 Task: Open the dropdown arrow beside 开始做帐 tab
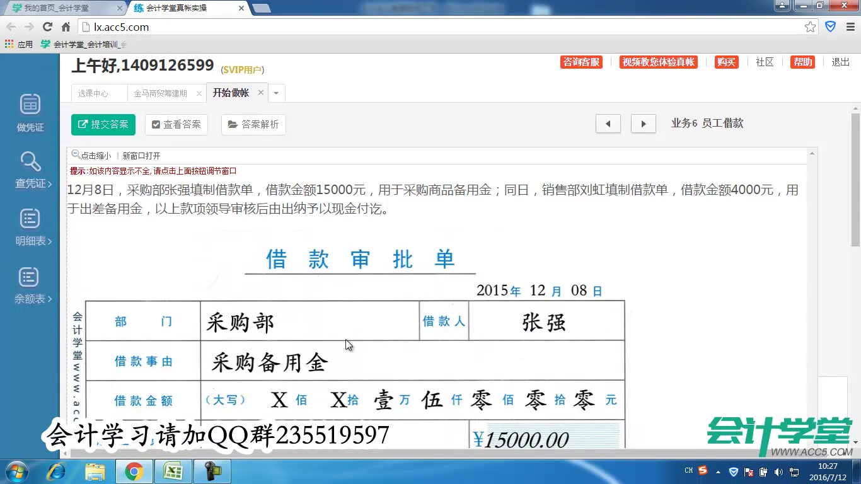pos(276,92)
